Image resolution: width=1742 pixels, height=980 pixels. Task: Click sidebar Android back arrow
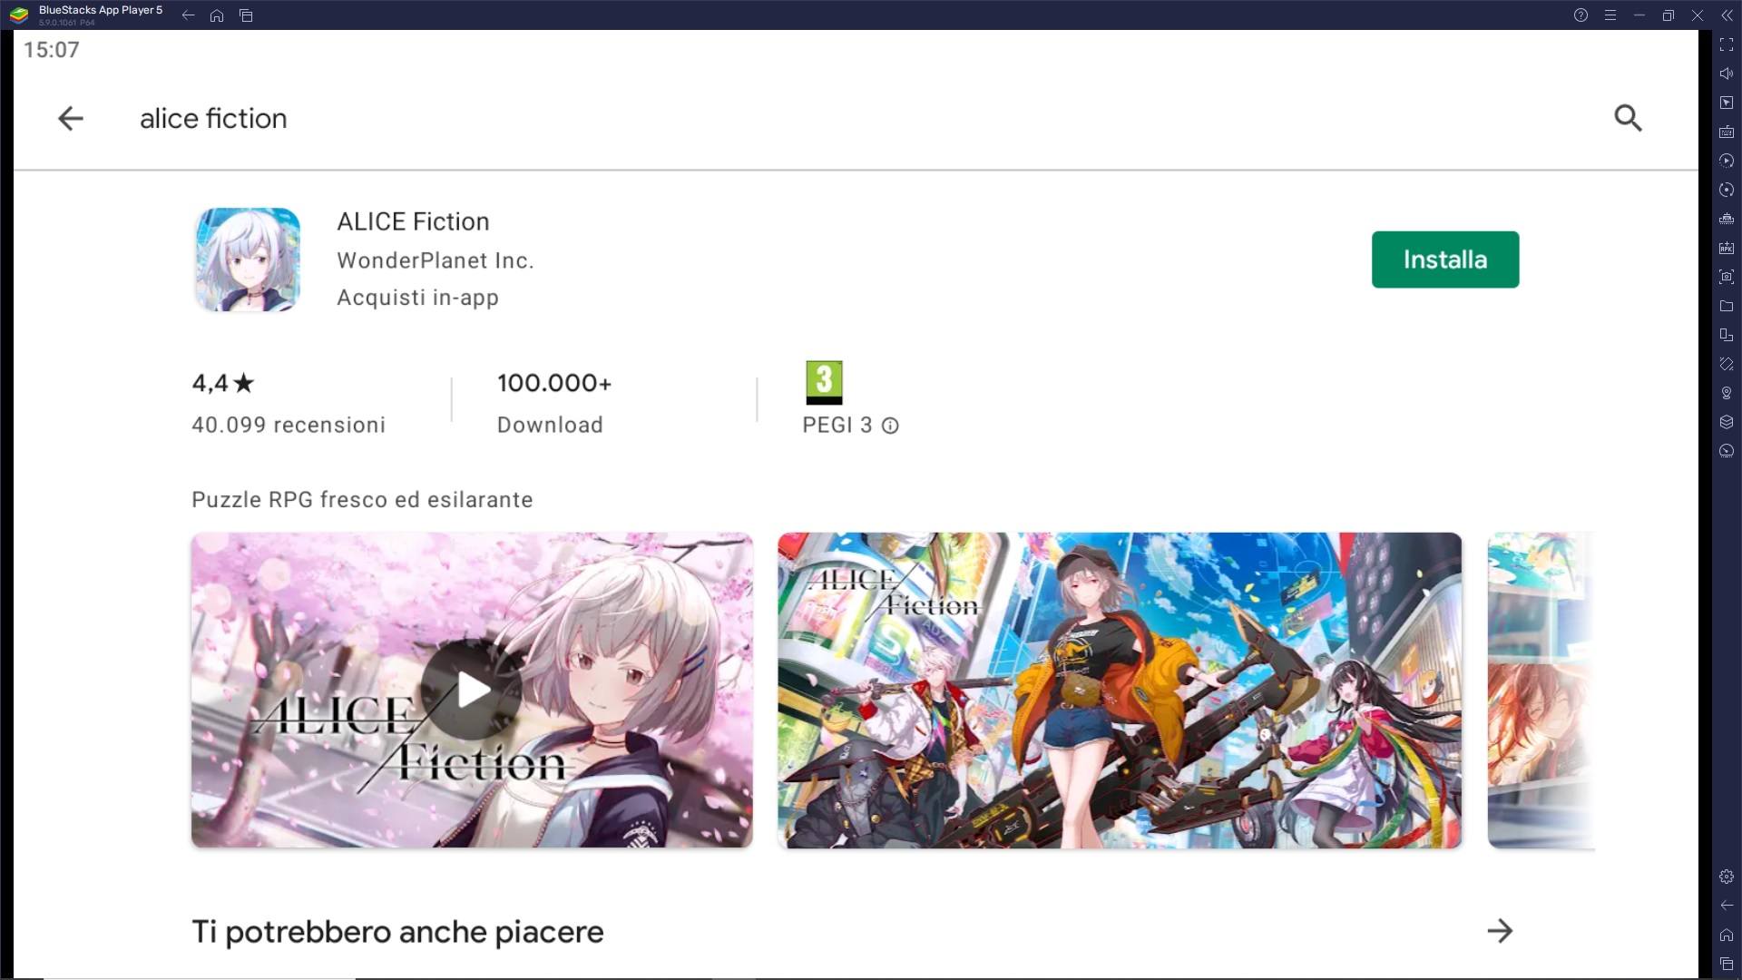1727,906
